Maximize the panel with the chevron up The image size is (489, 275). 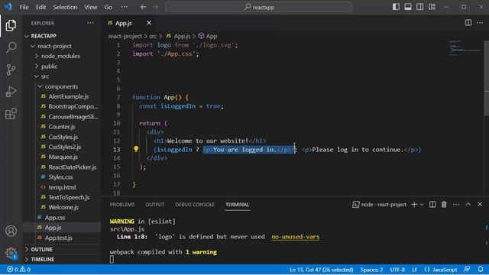click(x=468, y=205)
